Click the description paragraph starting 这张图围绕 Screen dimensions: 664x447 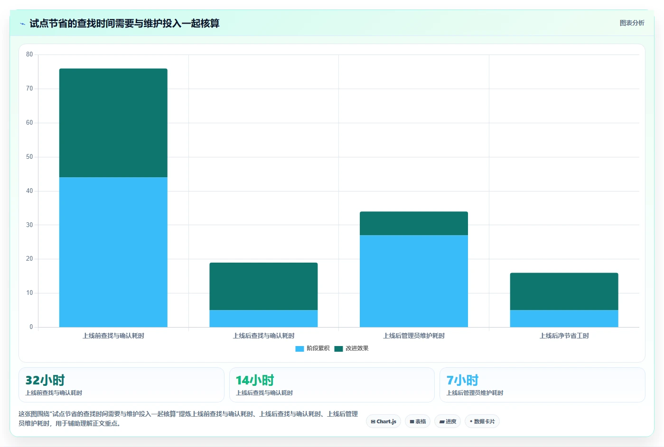click(188, 419)
